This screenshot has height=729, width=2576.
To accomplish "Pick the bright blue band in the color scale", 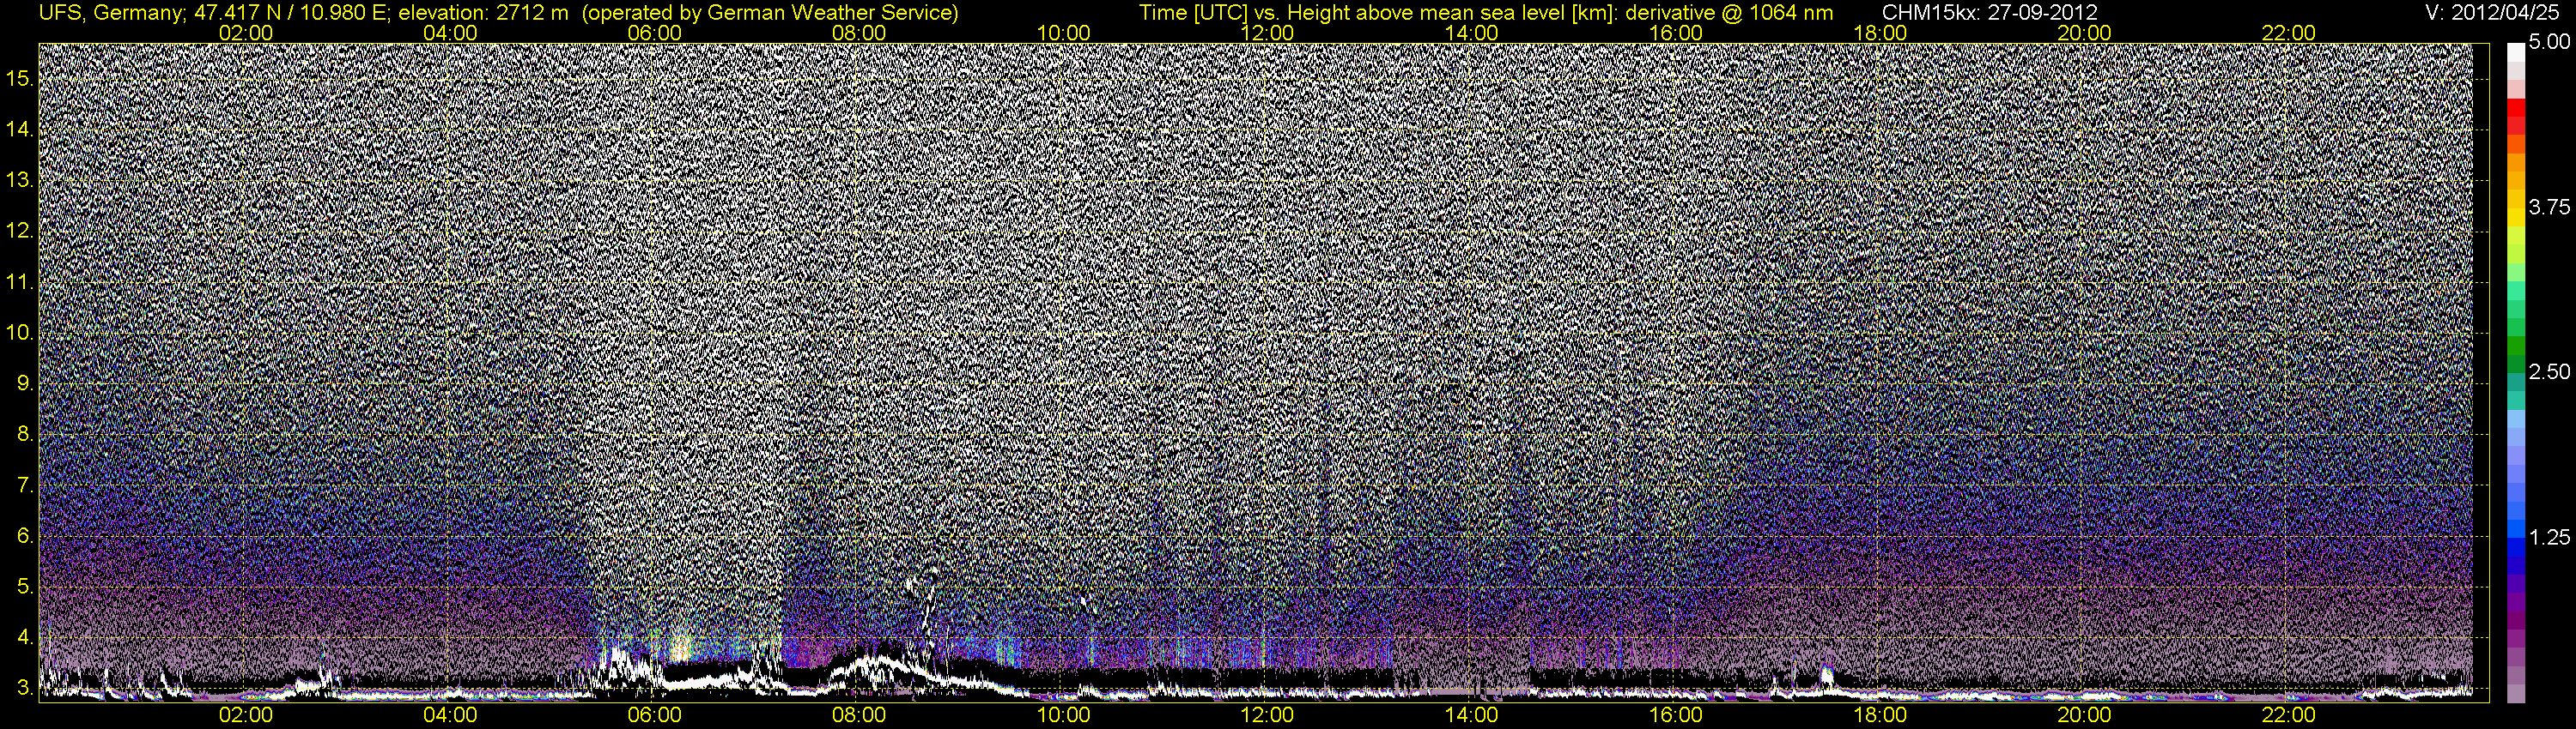I will click(x=2516, y=527).
